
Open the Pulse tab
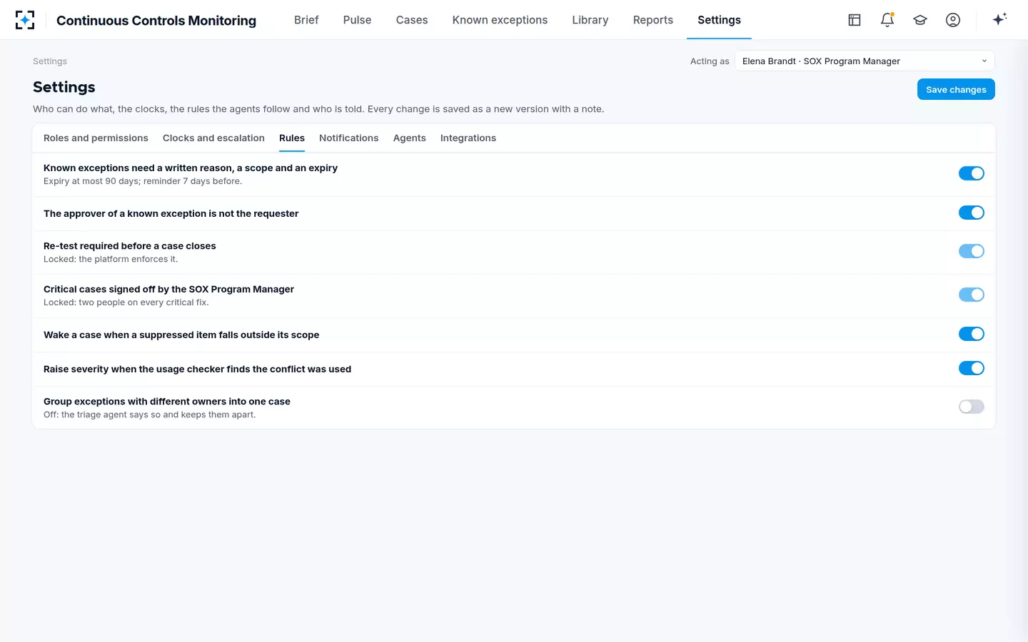point(358,20)
